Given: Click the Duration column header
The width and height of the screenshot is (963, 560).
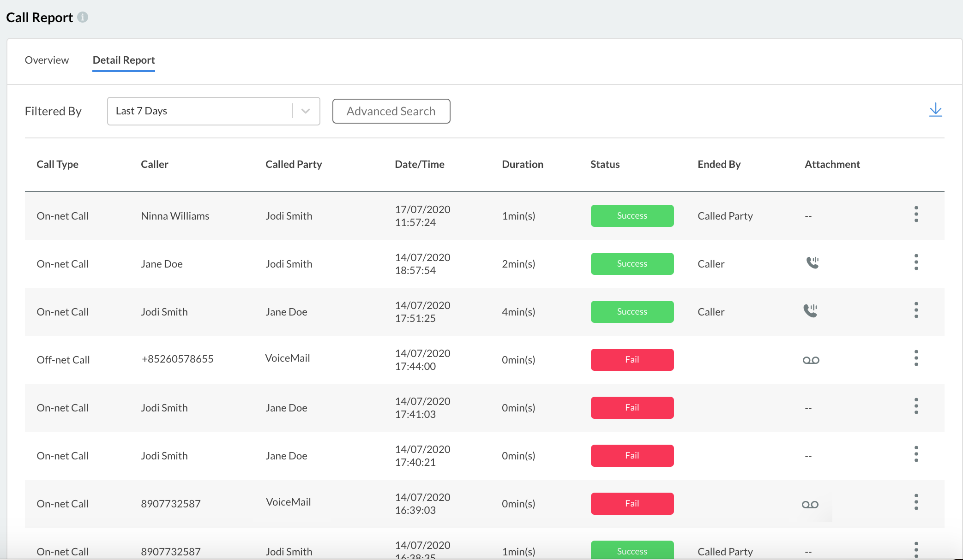Looking at the screenshot, I should pyautogui.click(x=522, y=164).
